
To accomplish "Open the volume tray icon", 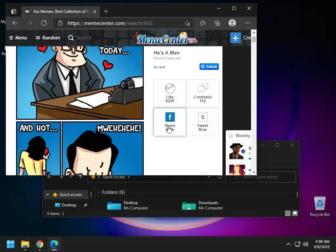I will pos(305,244).
